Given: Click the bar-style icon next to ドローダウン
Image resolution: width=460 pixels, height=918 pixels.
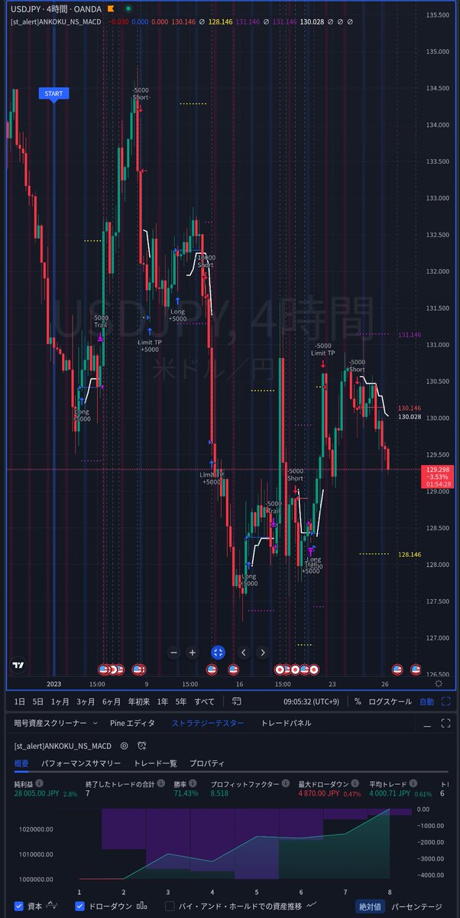Looking at the screenshot, I should (141, 906).
